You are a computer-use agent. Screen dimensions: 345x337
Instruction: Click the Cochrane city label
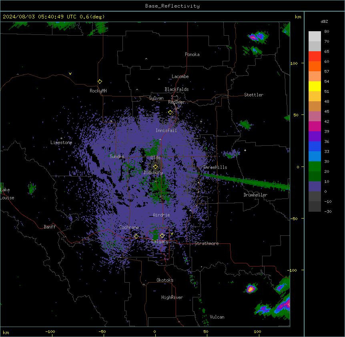(x=129, y=227)
